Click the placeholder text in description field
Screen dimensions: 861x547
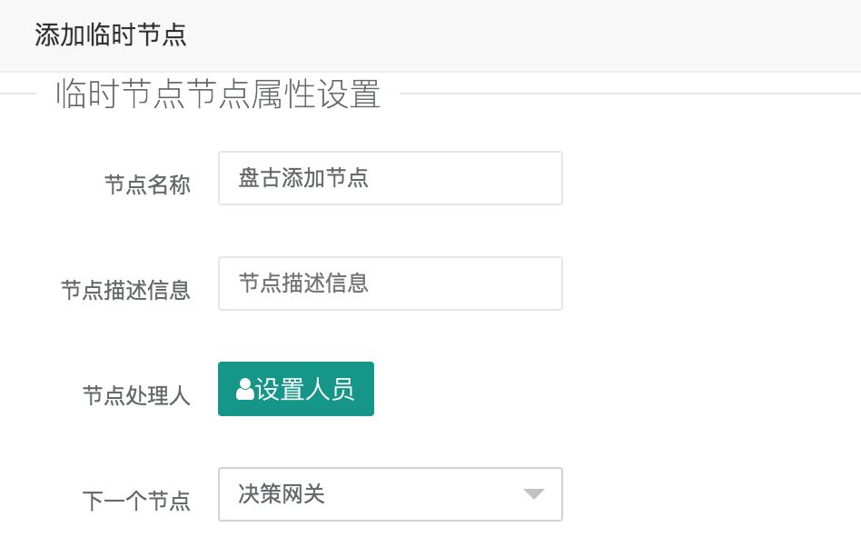pyautogui.click(x=303, y=283)
